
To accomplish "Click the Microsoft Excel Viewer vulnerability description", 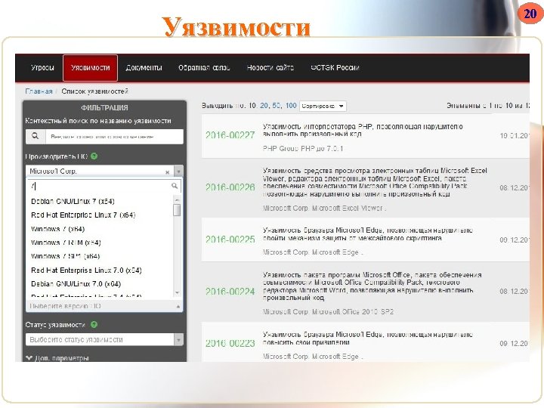I will pyautogui.click(x=375, y=182).
